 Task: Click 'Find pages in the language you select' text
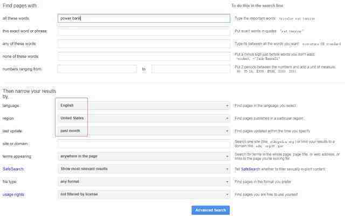266,106
